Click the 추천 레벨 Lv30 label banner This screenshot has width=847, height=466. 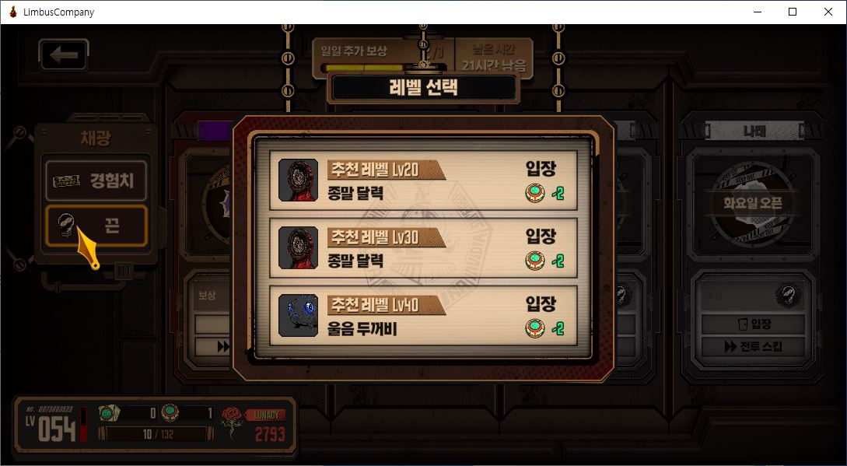coord(386,237)
